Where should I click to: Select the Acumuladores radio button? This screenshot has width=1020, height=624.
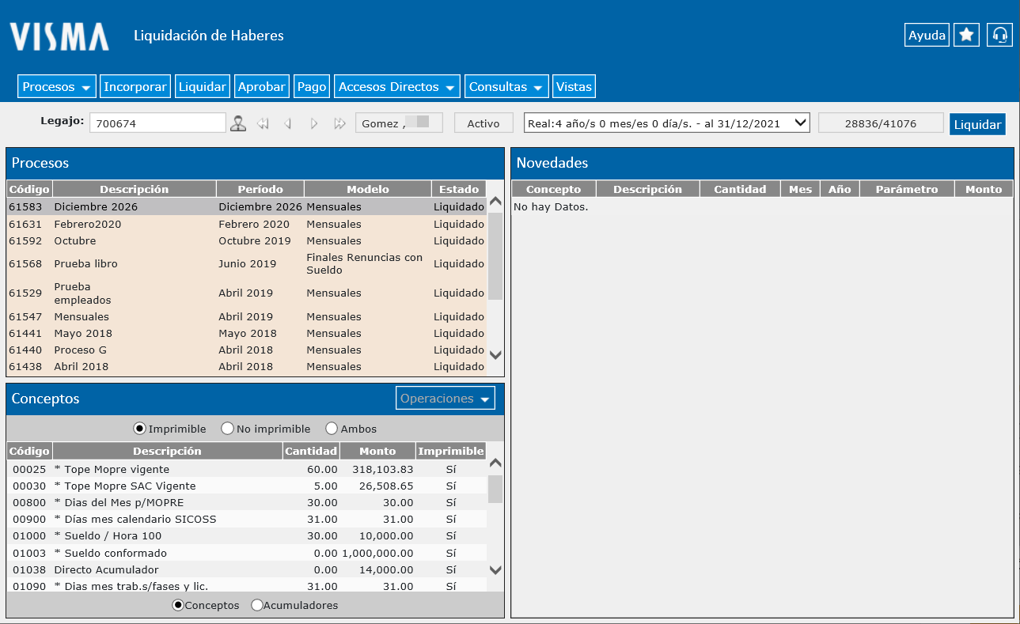click(x=256, y=605)
